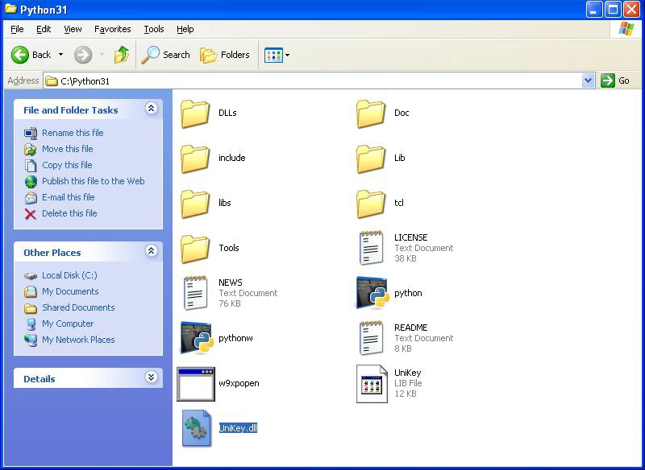The image size is (645, 470).
Task: Go to My Documents
Action: point(70,291)
